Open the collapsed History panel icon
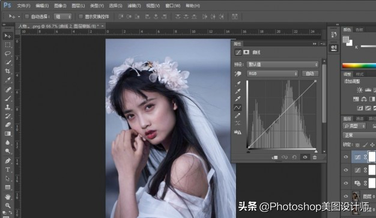 pyautogui.click(x=334, y=35)
